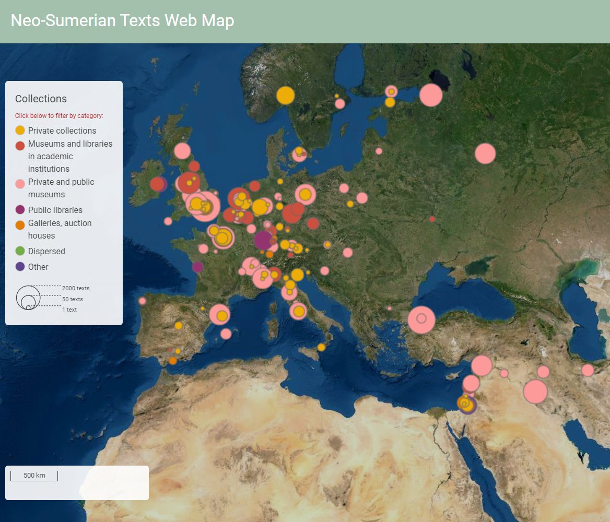
Task: Select the pink marker in northwest Spain
Action: [143, 301]
